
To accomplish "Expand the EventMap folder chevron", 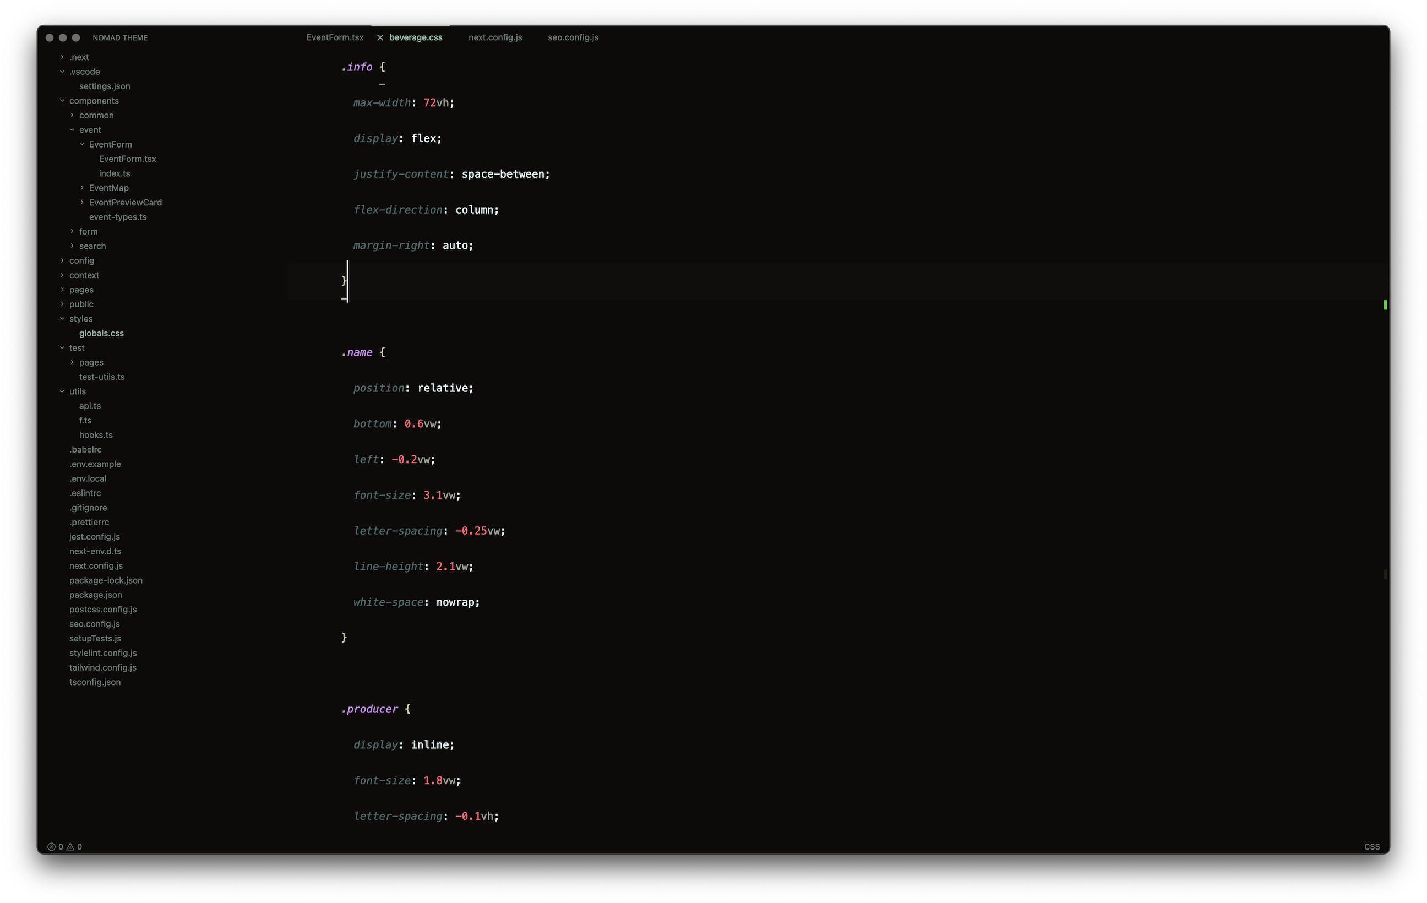I will tap(82, 188).
